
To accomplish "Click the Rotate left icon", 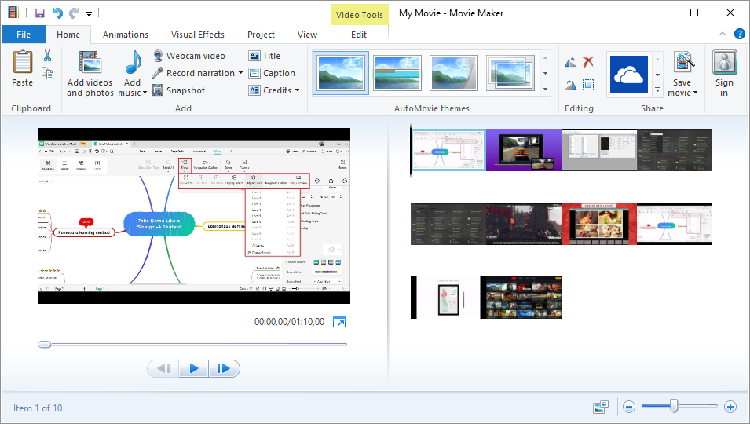I will click(570, 62).
